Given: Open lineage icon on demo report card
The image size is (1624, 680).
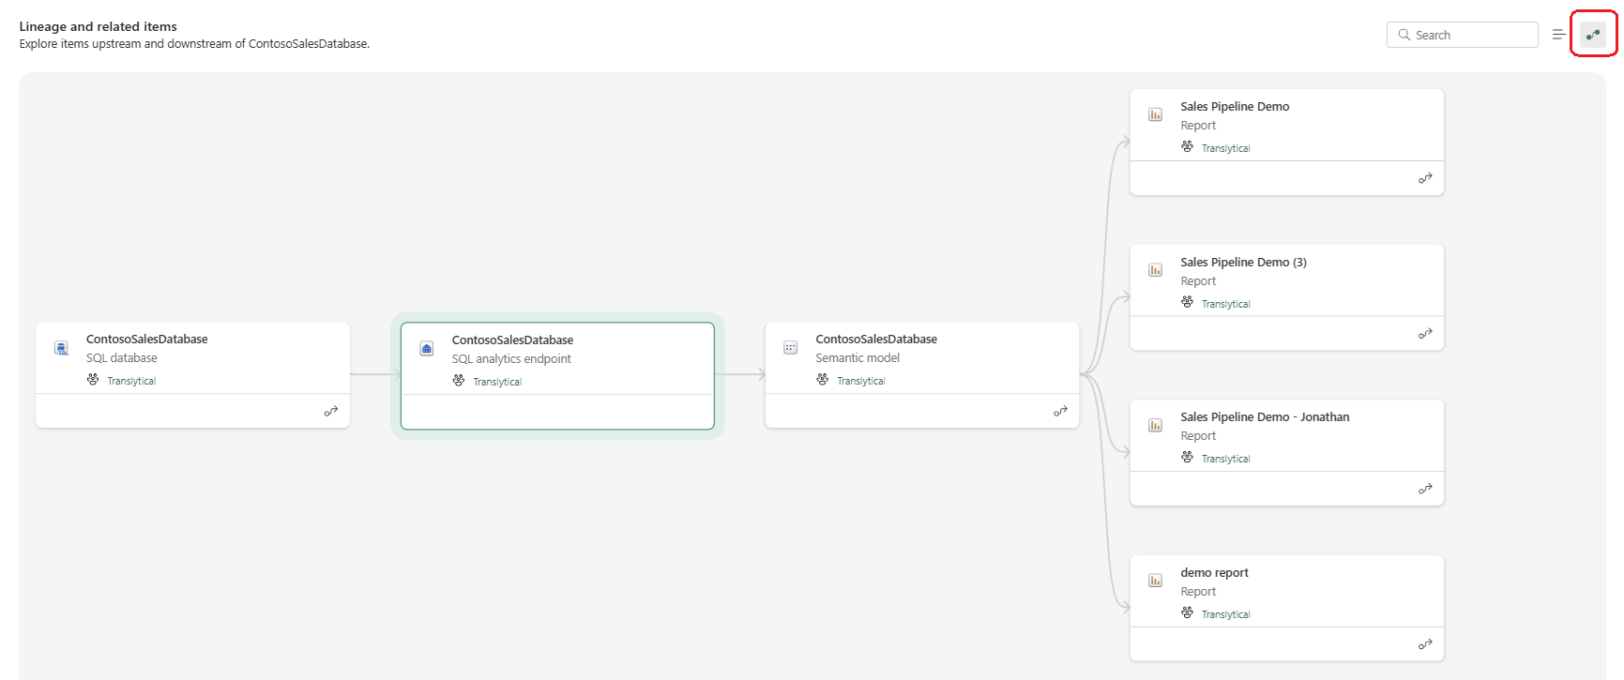Looking at the screenshot, I should pos(1425,644).
